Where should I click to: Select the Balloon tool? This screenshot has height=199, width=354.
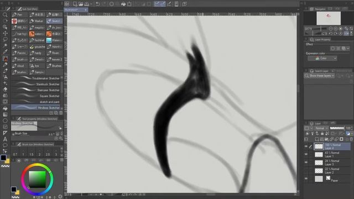pyautogui.click(x=5, y=145)
